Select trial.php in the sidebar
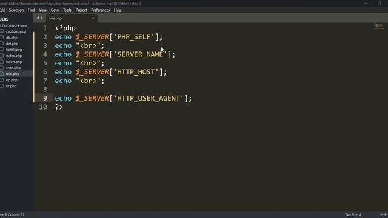Viewport: 388px width, 218px height. (x=13, y=74)
